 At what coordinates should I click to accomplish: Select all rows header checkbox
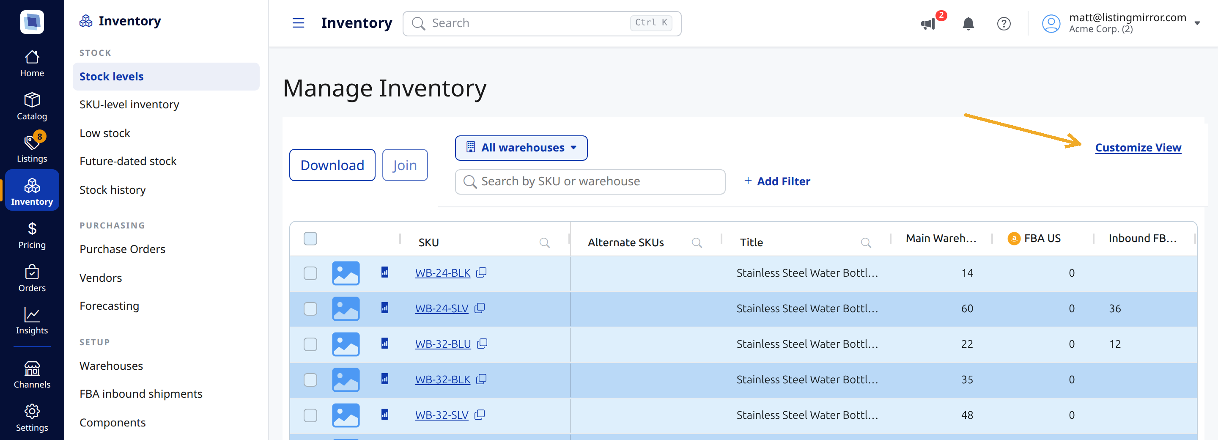pyautogui.click(x=310, y=239)
